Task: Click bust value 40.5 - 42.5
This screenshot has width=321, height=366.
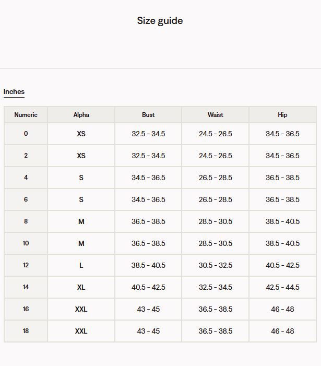Action: [x=148, y=287]
